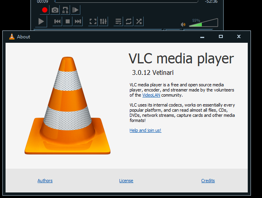Open Help and join us link

(145, 130)
